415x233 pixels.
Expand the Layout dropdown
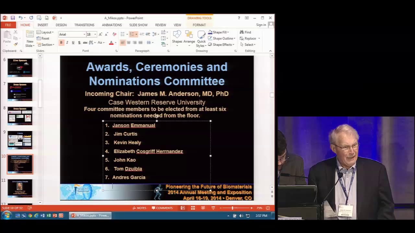click(45, 32)
